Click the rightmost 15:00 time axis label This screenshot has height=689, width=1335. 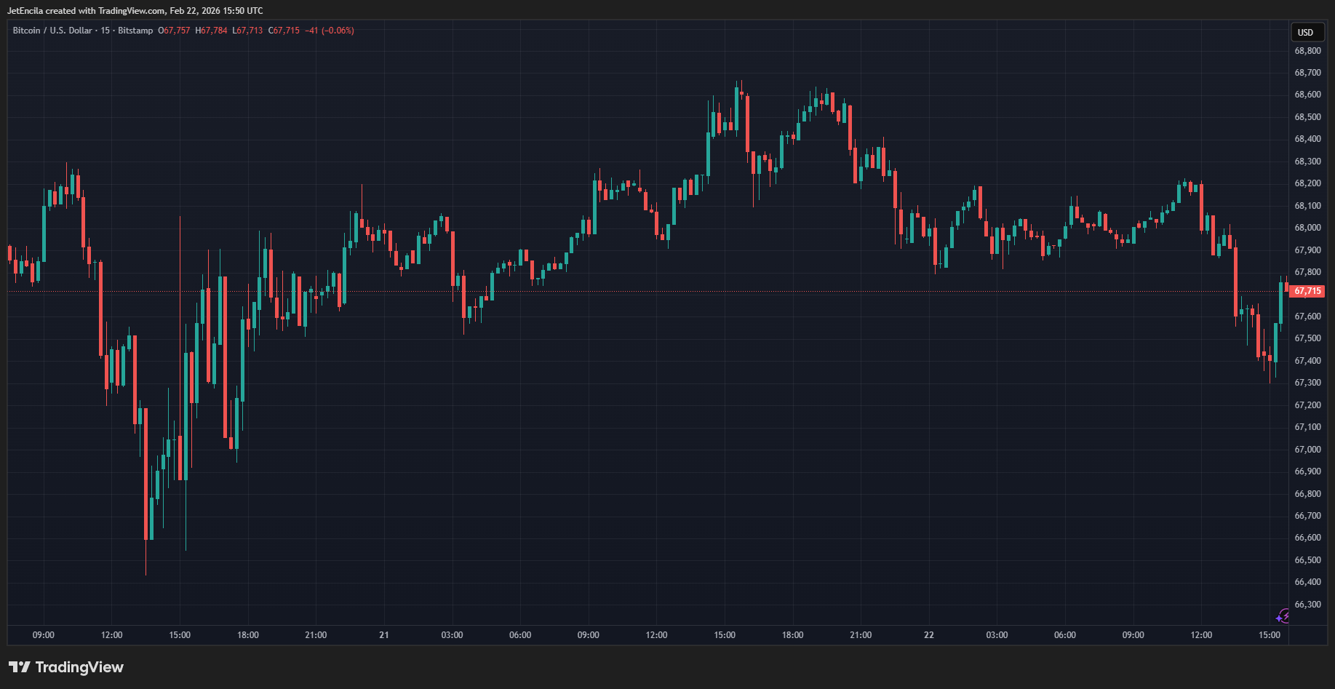[1270, 635]
